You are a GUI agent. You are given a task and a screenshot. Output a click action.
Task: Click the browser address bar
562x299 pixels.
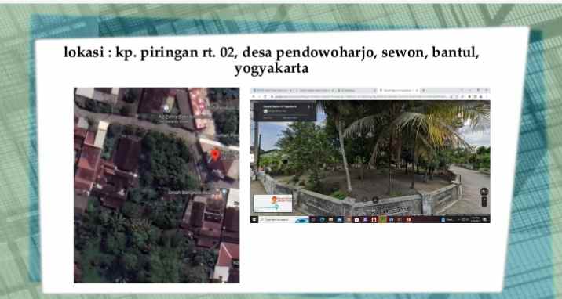[362, 96]
